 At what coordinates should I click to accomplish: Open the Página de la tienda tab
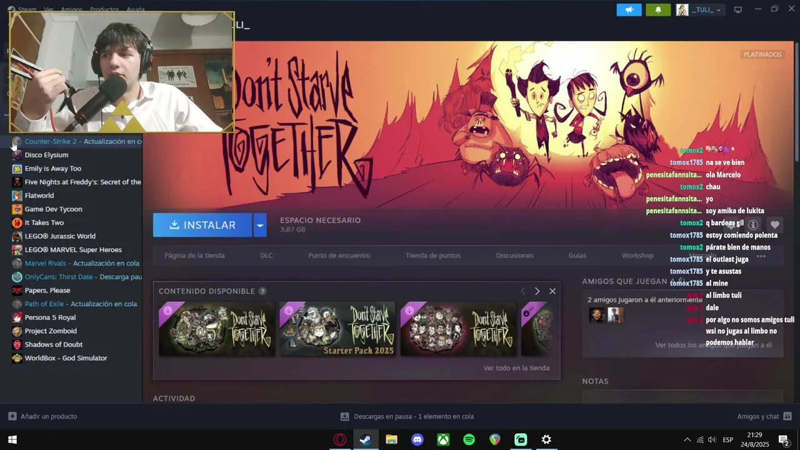coord(194,255)
